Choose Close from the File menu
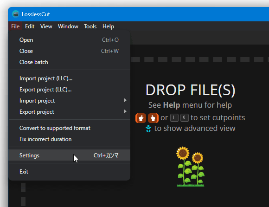269x207 pixels. 70,51
